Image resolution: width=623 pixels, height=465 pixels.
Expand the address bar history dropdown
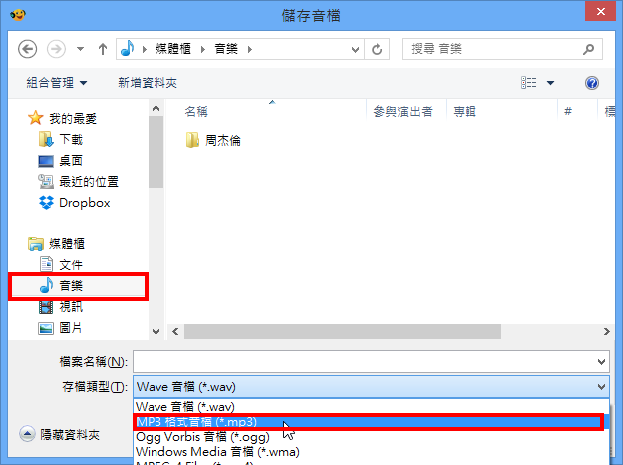(x=355, y=49)
